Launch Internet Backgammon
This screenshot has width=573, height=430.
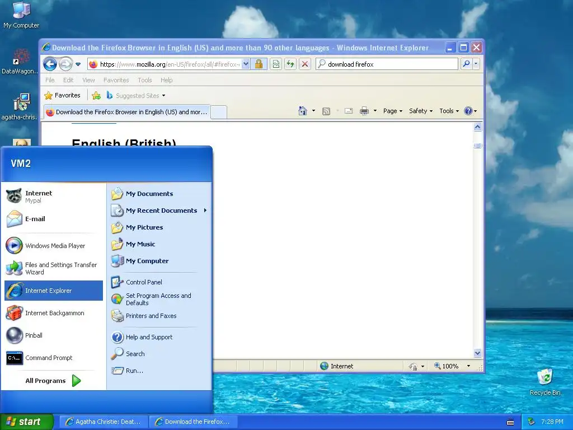click(x=53, y=313)
